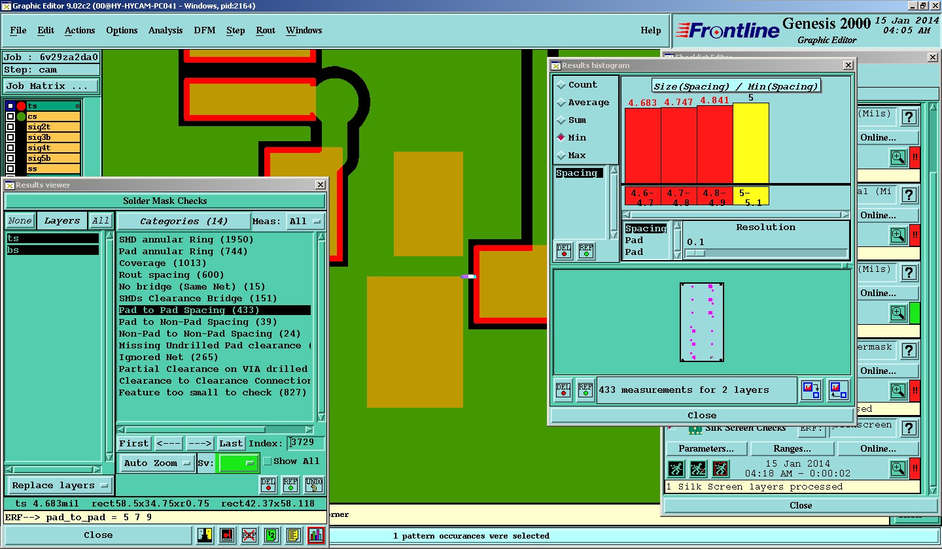Image resolution: width=942 pixels, height=549 pixels.
Task: Click the Last navigation button
Action: click(231, 444)
